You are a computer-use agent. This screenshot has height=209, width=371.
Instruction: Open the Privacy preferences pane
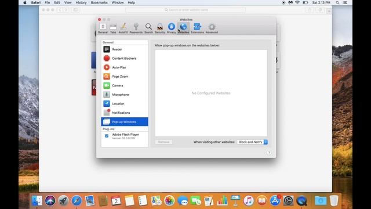click(x=172, y=28)
